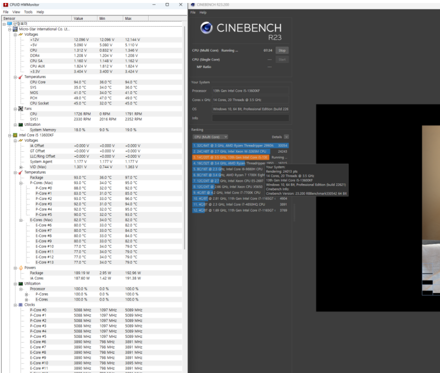Click the thermometer icon for motherboard Temperatures
The width and height of the screenshot is (440, 373).
pyautogui.click(x=20, y=77)
